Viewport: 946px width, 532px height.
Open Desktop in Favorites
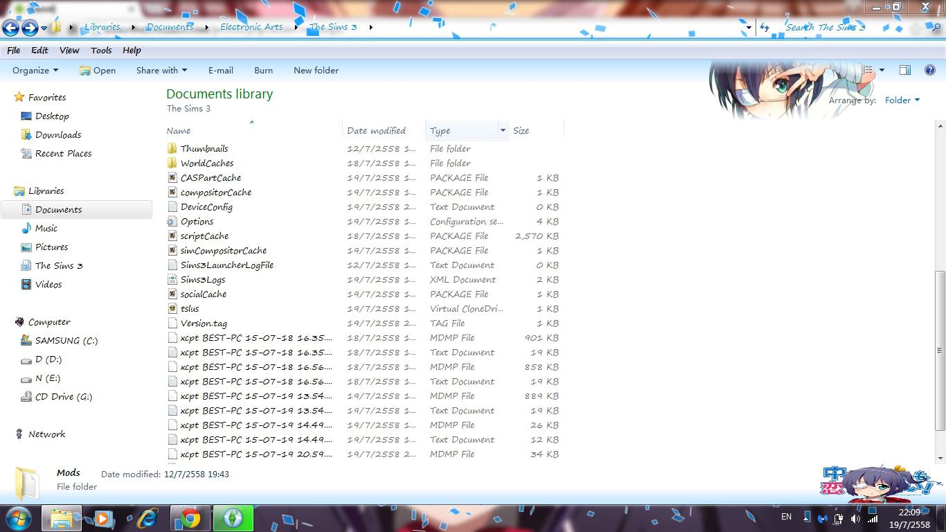52,116
